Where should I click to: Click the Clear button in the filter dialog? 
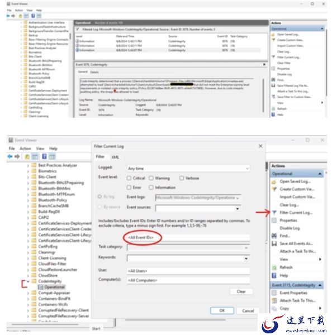(x=241, y=291)
